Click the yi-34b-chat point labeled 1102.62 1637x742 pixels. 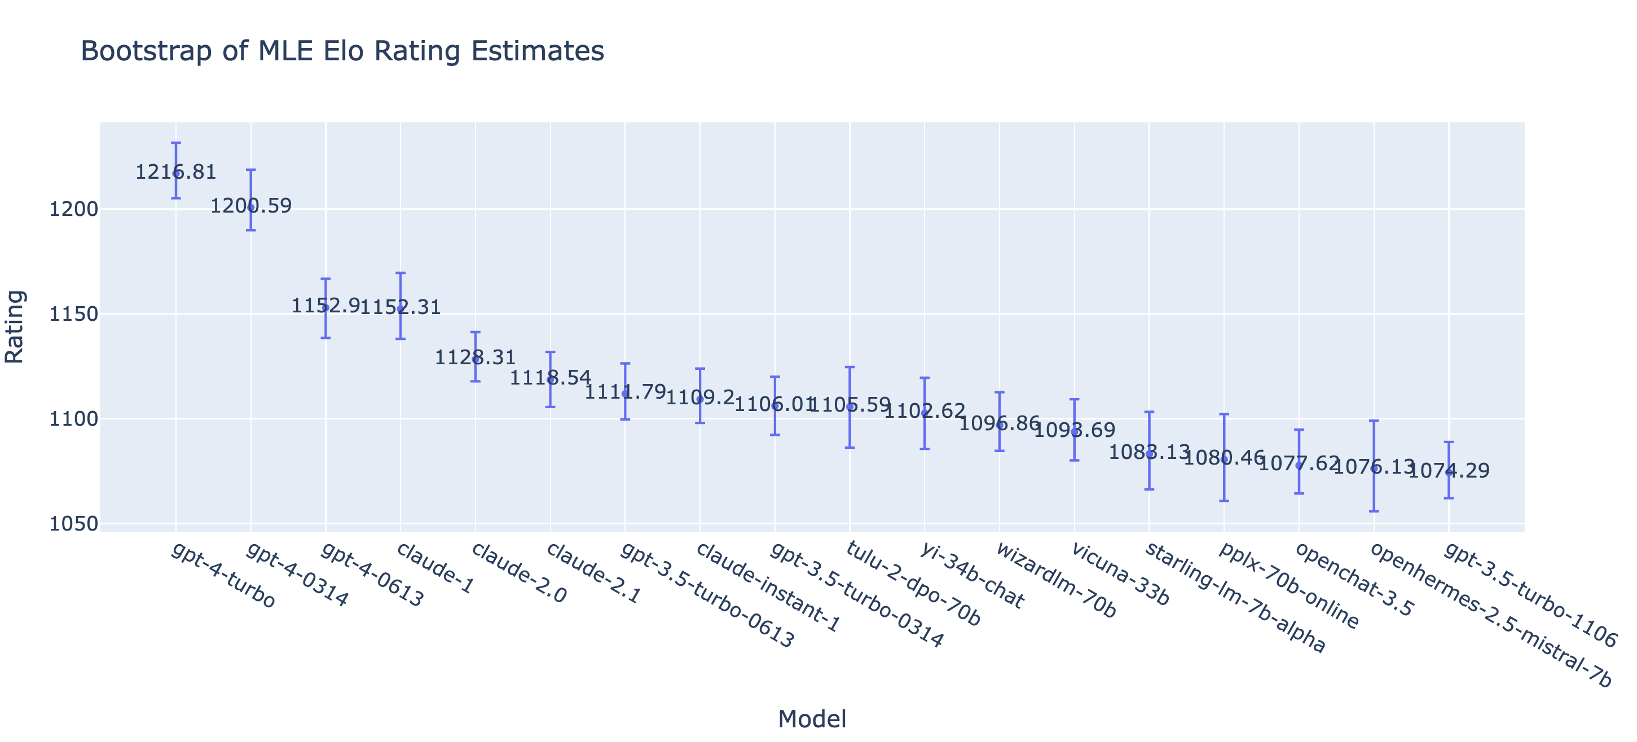click(925, 413)
